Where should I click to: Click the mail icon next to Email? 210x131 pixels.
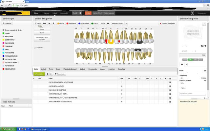pyautogui.click(x=205, y=70)
